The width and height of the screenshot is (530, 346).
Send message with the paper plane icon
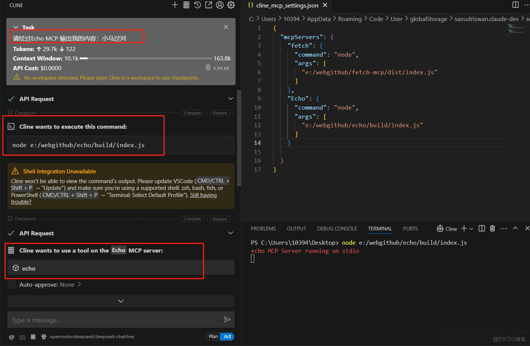pos(227,320)
